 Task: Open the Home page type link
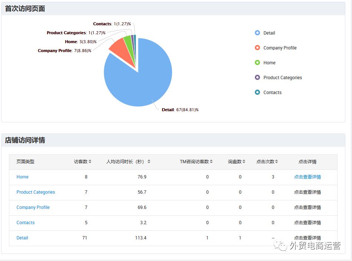(23, 177)
